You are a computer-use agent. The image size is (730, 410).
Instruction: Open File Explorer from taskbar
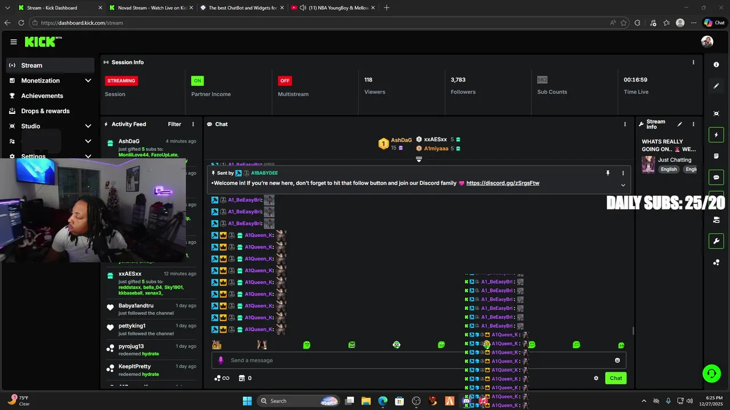coord(366,401)
